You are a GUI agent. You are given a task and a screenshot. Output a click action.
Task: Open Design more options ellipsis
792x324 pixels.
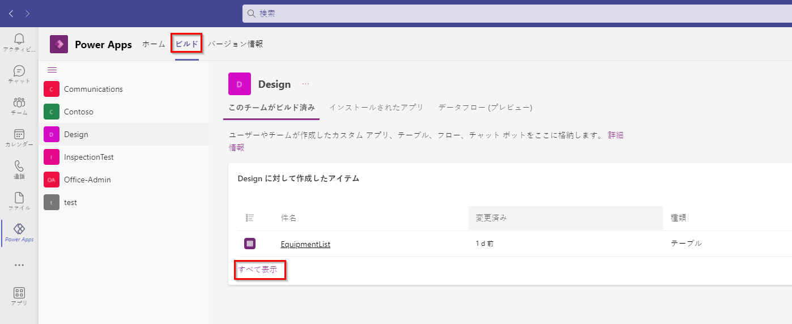click(x=306, y=84)
